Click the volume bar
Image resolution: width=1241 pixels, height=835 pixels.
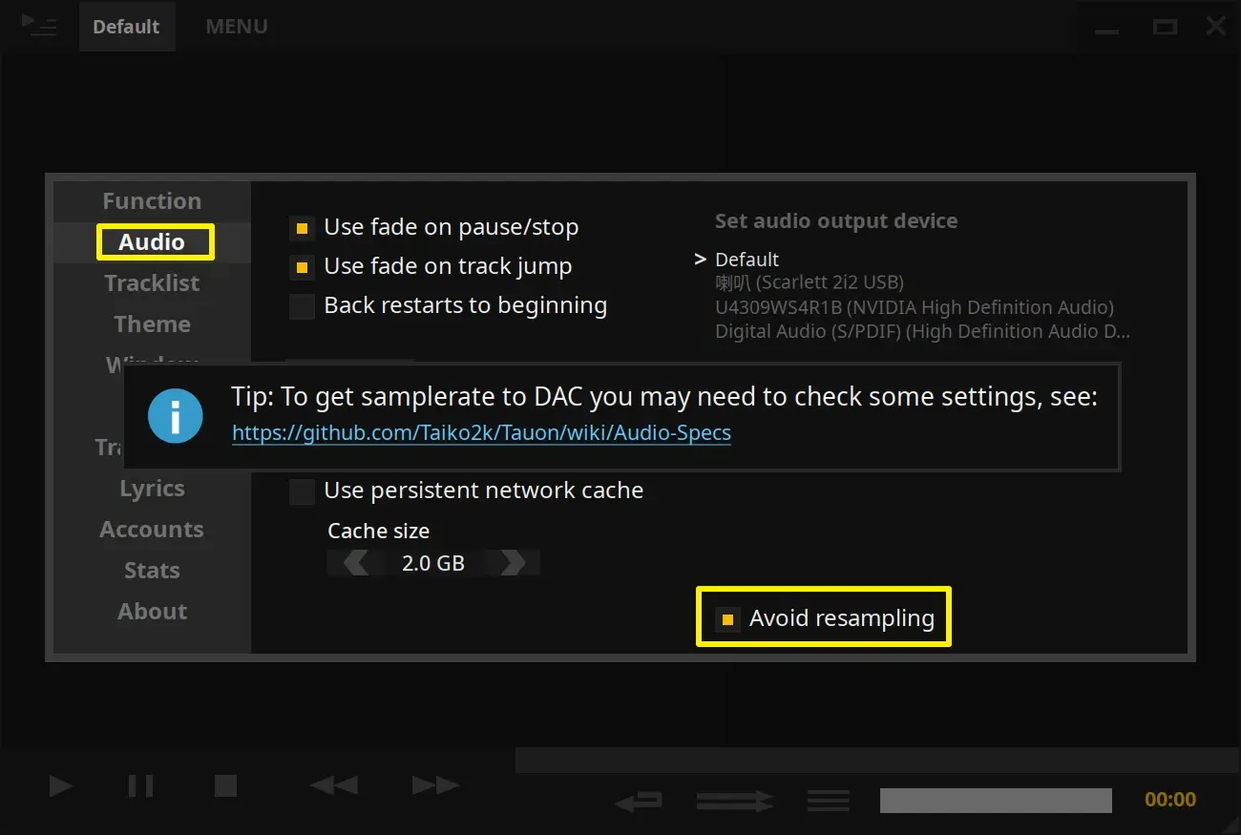996,801
